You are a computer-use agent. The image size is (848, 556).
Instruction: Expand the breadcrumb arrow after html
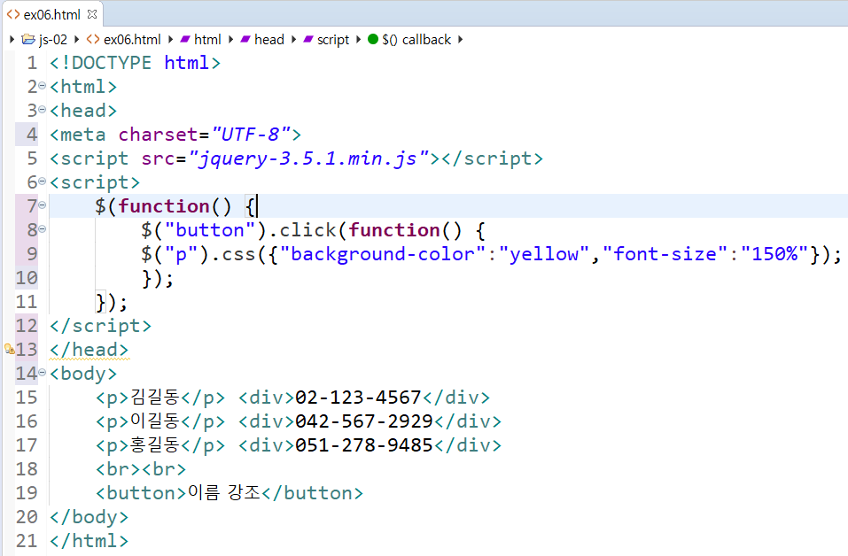231,39
